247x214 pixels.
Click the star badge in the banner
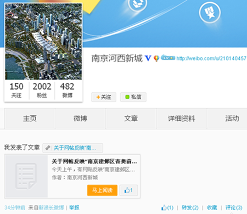(210, 13)
